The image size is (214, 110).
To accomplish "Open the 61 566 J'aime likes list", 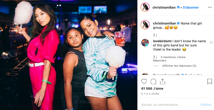I will (152, 89).
